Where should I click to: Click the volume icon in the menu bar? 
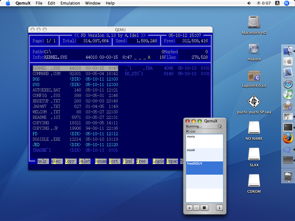[249, 3]
